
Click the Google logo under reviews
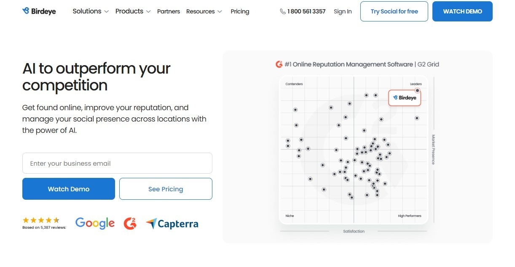[x=95, y=223]
